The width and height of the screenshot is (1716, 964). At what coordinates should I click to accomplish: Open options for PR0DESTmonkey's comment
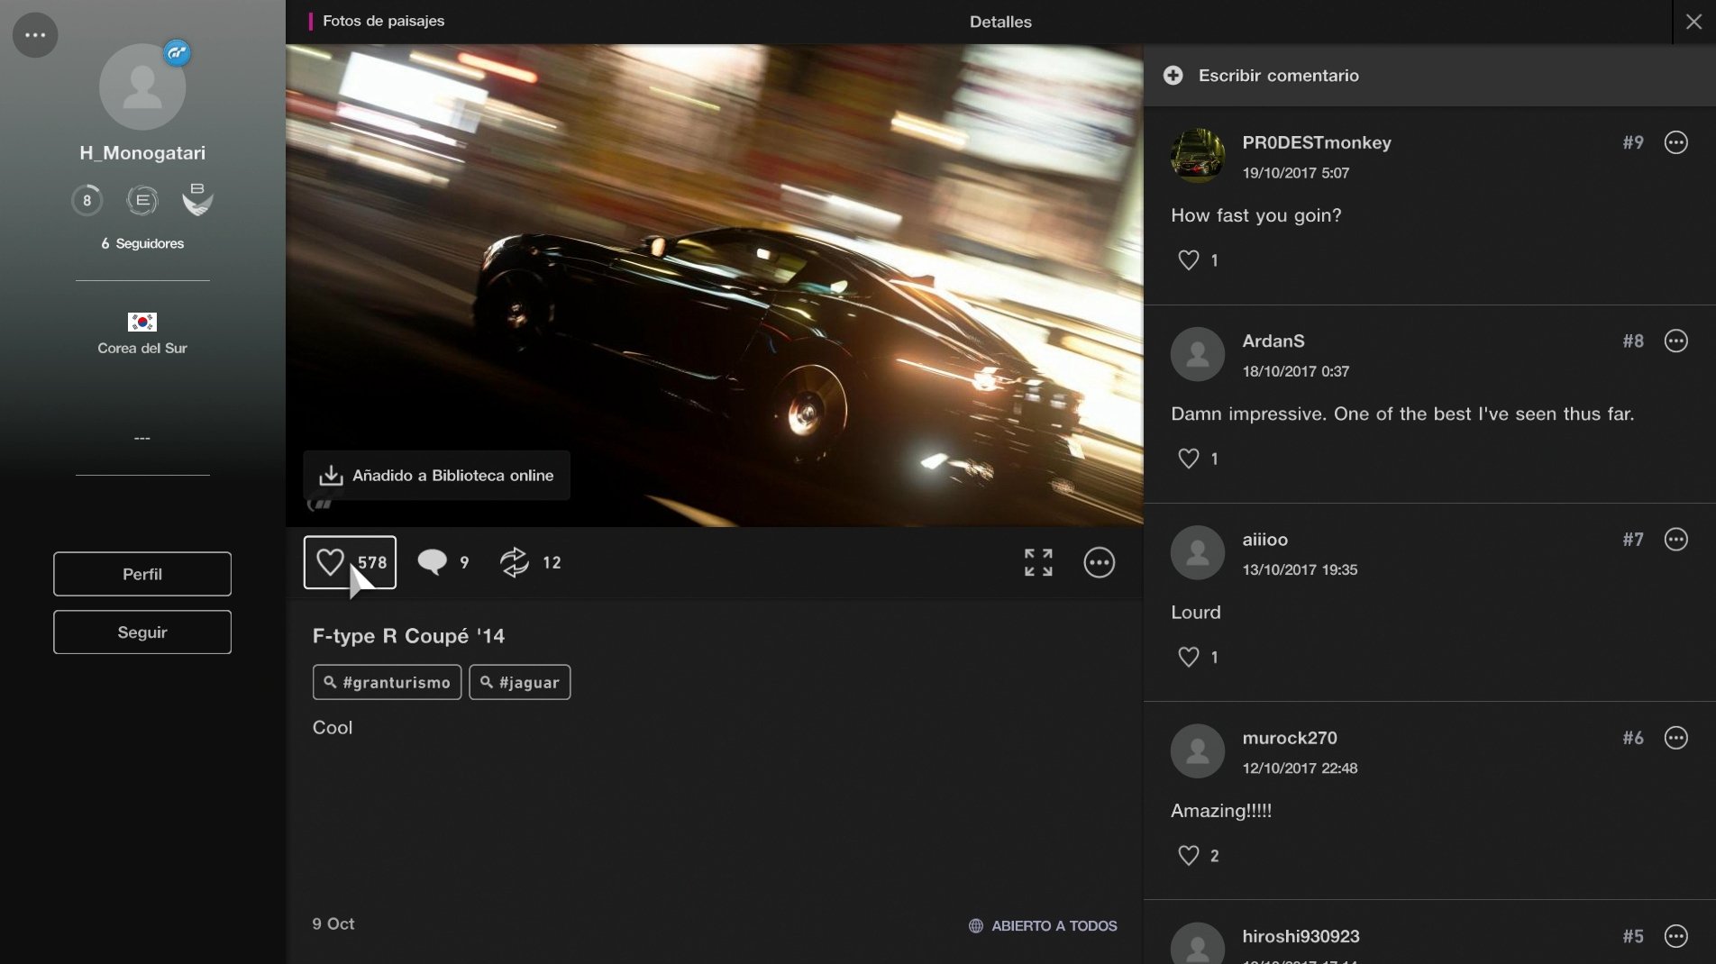click(1675, 141)
